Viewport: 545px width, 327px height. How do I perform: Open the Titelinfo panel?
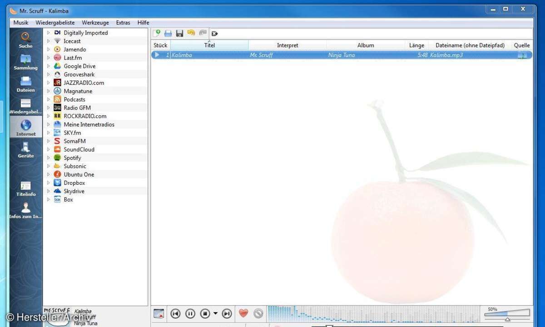point(26,188)
